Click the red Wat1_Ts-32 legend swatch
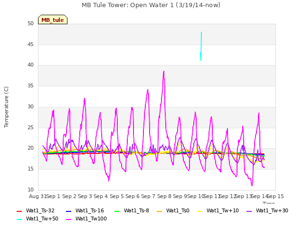 [x=19, y=211]
